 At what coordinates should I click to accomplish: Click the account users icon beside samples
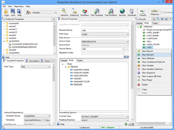[28, 12]
